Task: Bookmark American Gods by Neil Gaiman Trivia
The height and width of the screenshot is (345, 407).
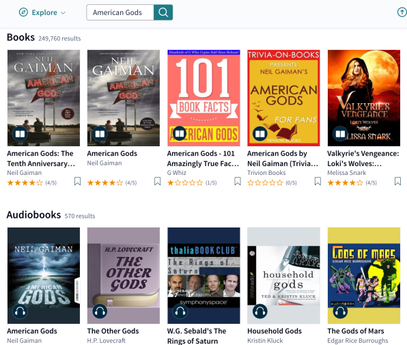Action: click(x=318, y=181)
